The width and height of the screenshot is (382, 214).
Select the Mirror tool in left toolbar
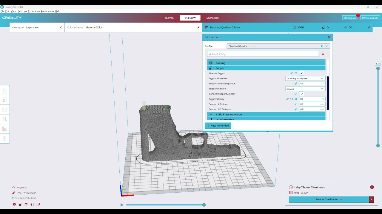[5, 119]
